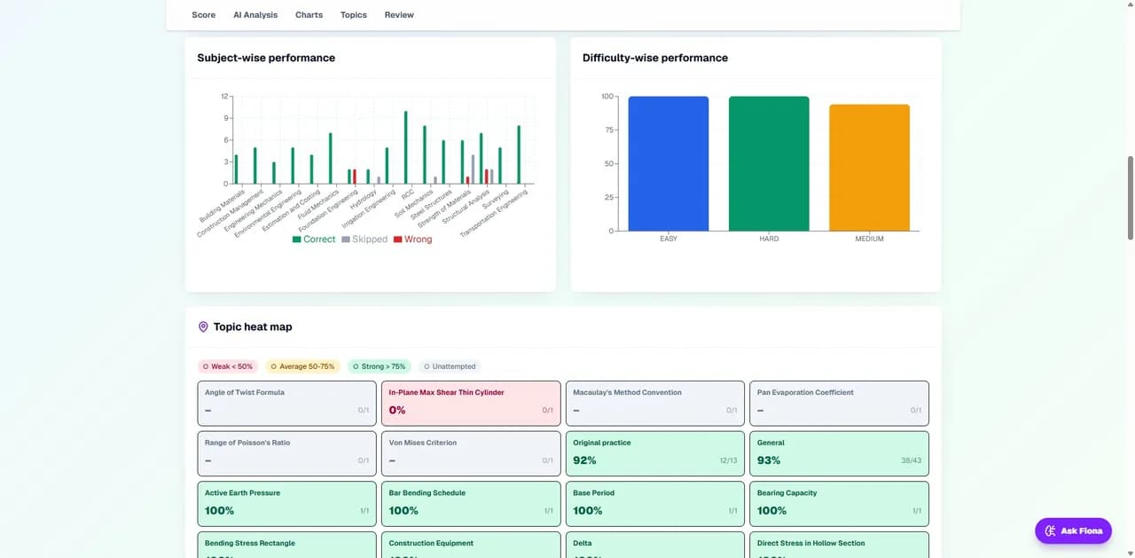Select the Review tab

pos(399,15)
